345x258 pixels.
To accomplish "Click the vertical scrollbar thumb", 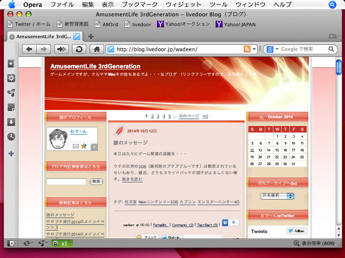I will [339, 67].
